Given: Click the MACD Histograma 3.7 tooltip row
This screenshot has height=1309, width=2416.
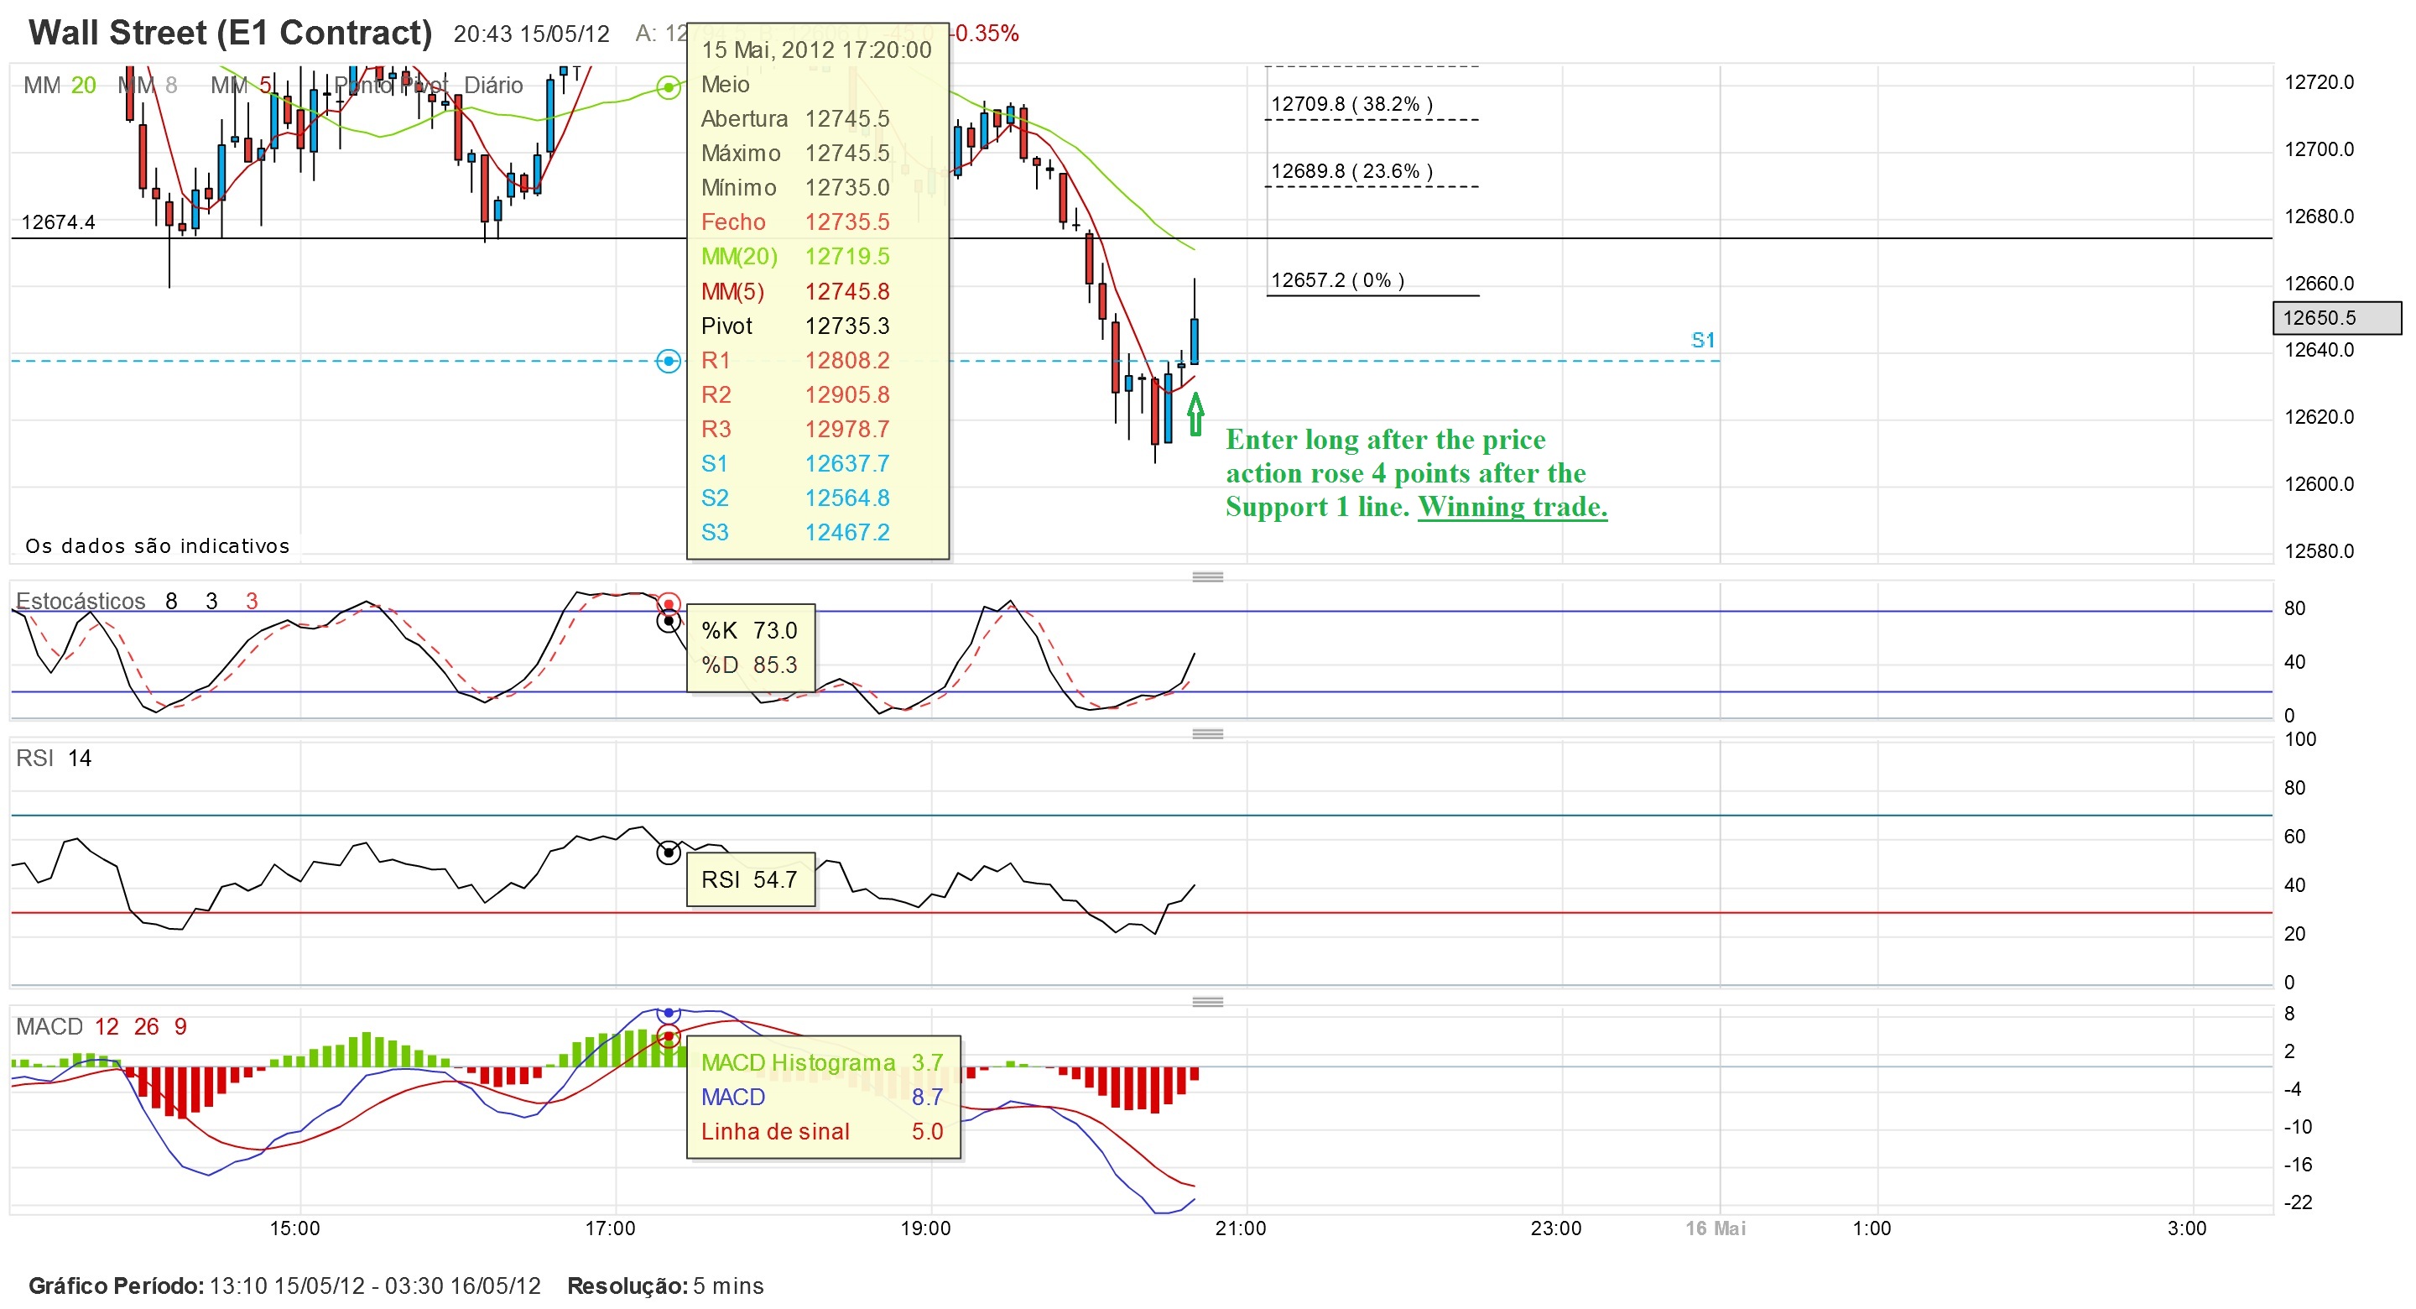Looking at the screenshot, I should 821,1062.
